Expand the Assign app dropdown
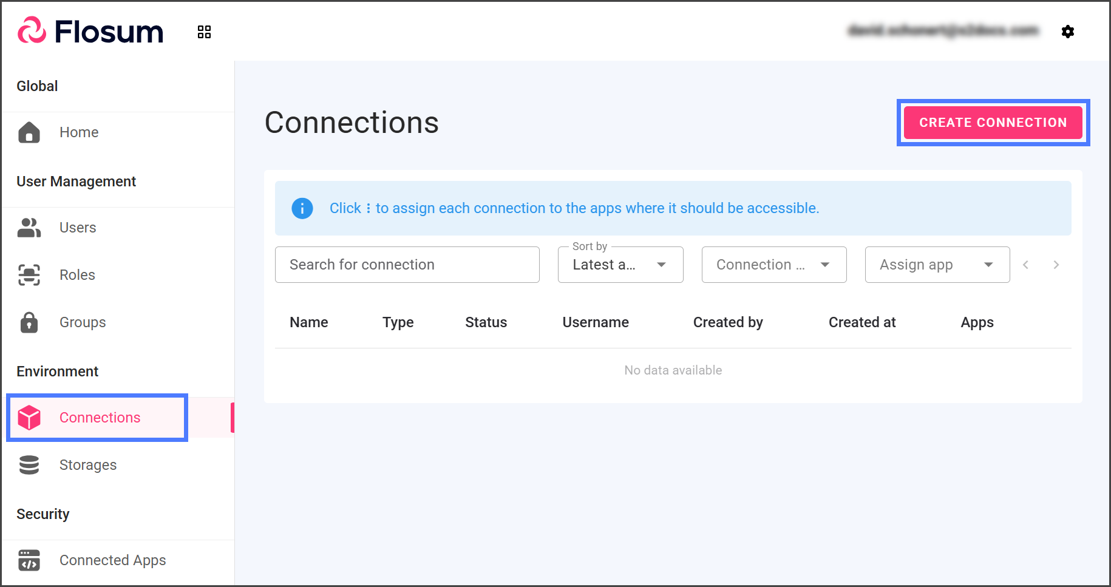This screenshot has height=587, width=1111. tap(937, 265)
